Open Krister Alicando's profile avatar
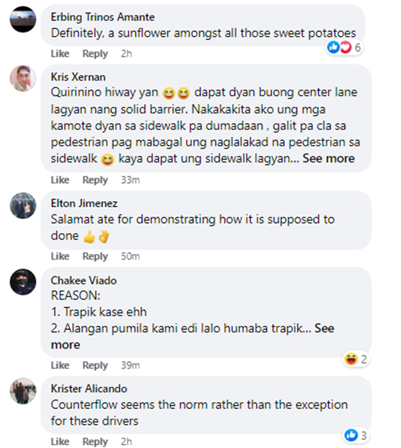Image resolution: width=401 pixels, height=448 pixels. coord(23,391)
